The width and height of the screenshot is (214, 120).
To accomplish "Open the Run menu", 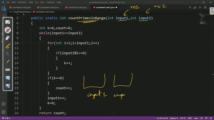I will [42, 2].
